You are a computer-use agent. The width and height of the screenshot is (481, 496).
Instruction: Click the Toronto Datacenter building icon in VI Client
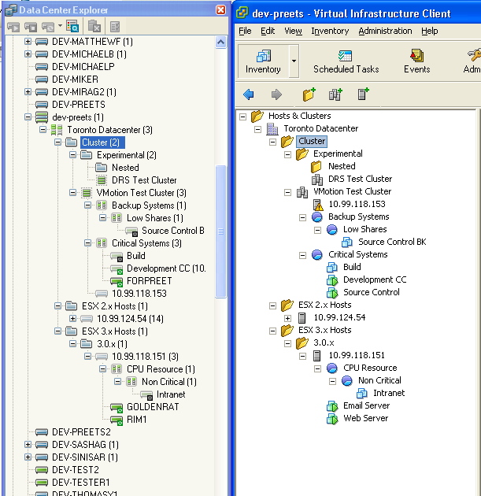tap(272, 129)
